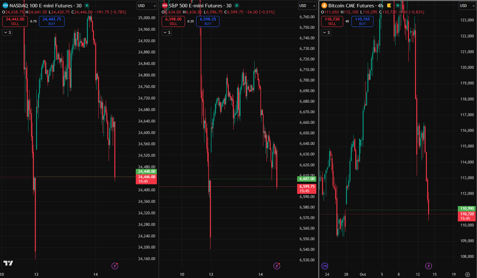The width and height of the screenshot is (477, 278).
Task: Click the TradingView logo on NASDAQ chart
Action: [x=8, y=263]
